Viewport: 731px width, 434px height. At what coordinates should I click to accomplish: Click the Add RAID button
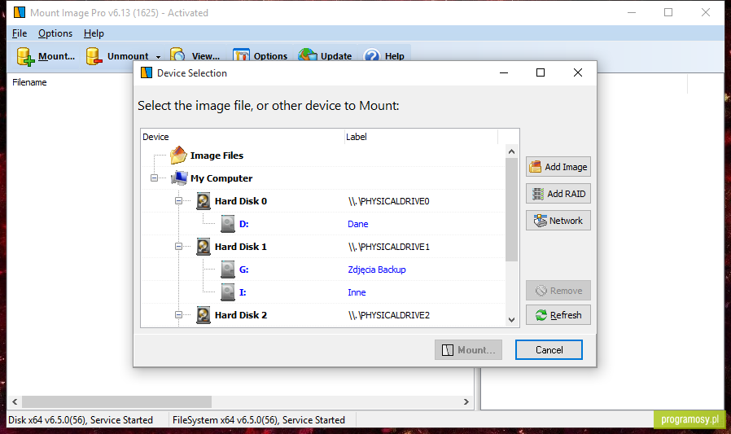click(558, 194)
